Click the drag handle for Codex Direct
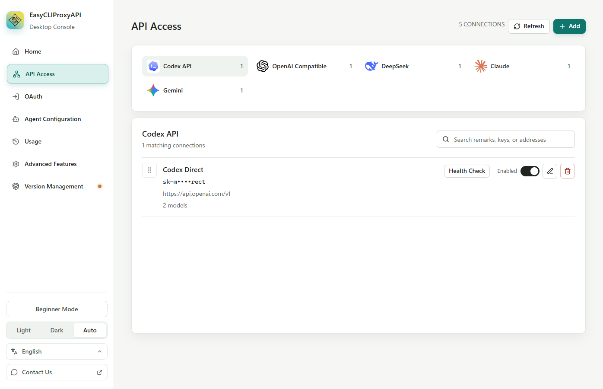603x389 pixels. pyautogui.click(x=149, y=170)
